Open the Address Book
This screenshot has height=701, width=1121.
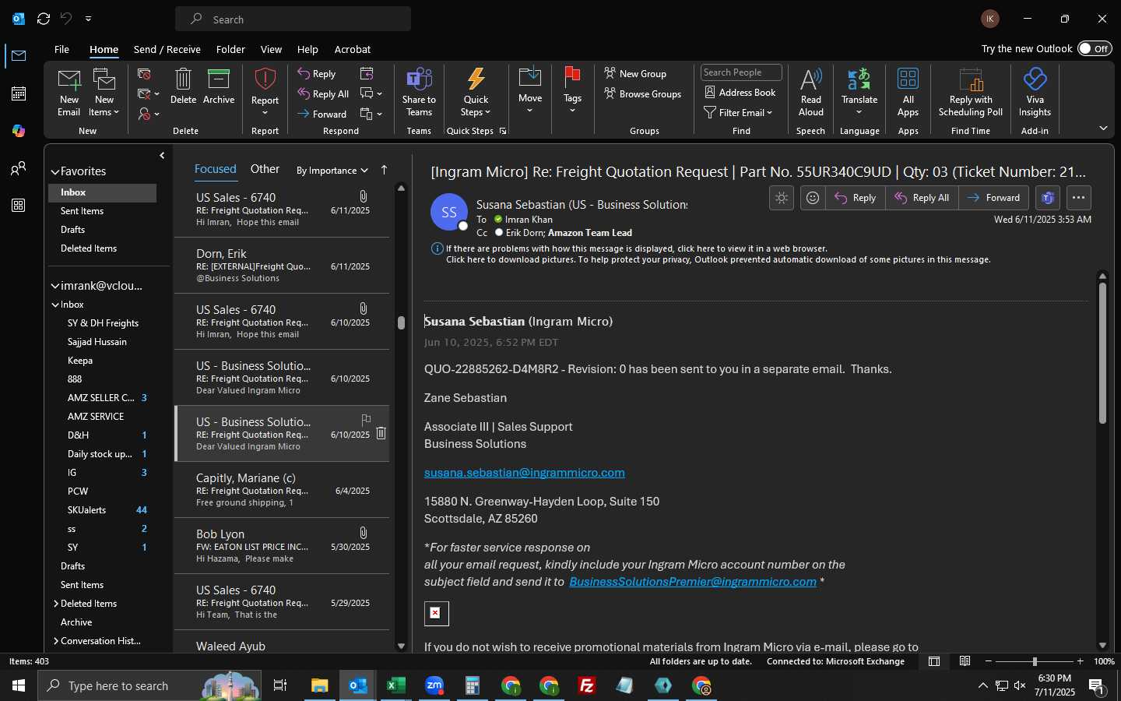tap(740, 93)
